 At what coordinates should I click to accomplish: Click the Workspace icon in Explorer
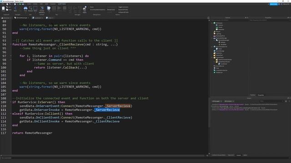tap(215, 23)
